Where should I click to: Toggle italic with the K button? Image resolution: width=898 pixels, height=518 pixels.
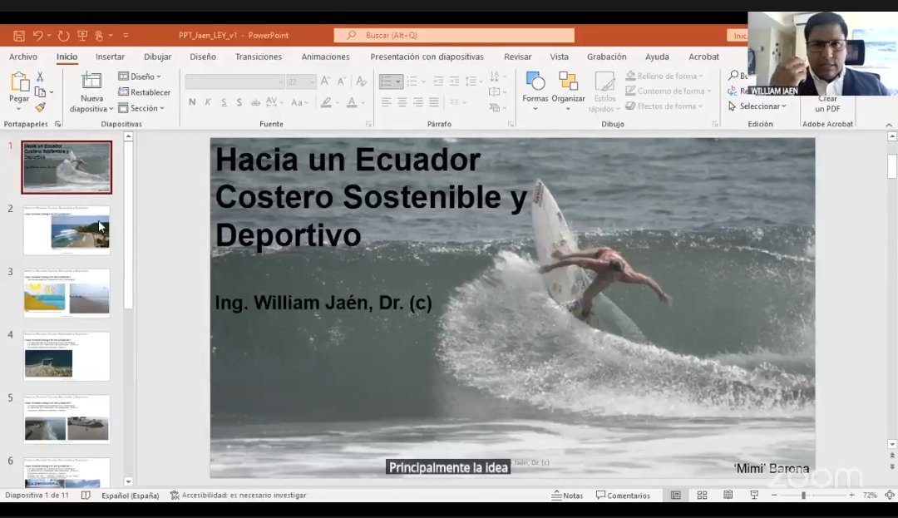coord(208,102)
